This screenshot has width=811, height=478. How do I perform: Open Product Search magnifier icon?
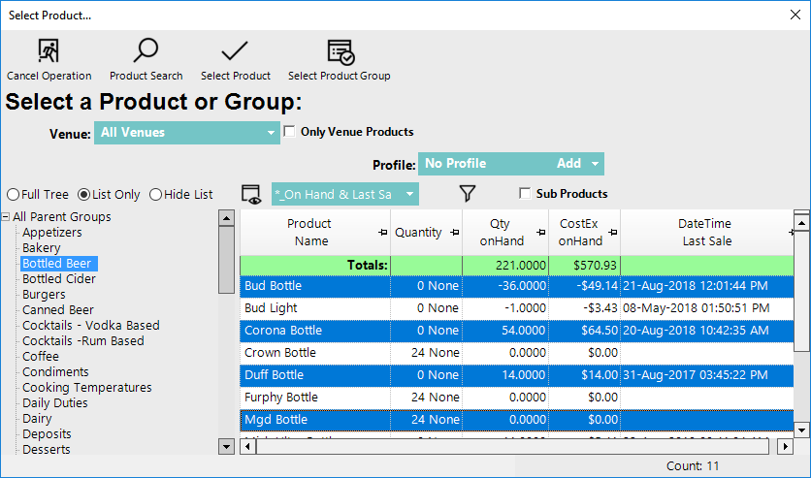146,52
